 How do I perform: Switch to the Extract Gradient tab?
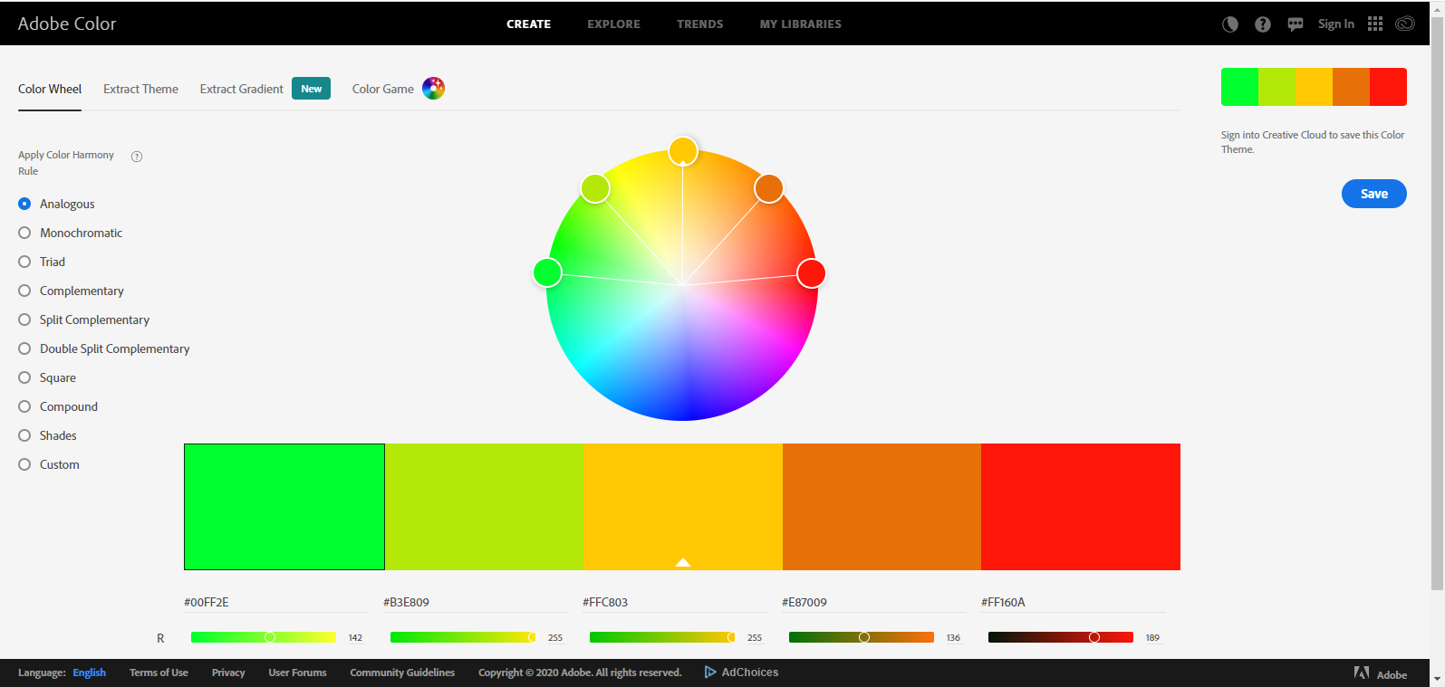(242, 89)
